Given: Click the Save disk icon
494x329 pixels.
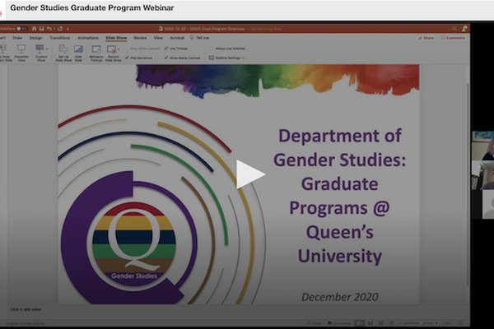Looking at the screenshot, I should click(41, 29).
